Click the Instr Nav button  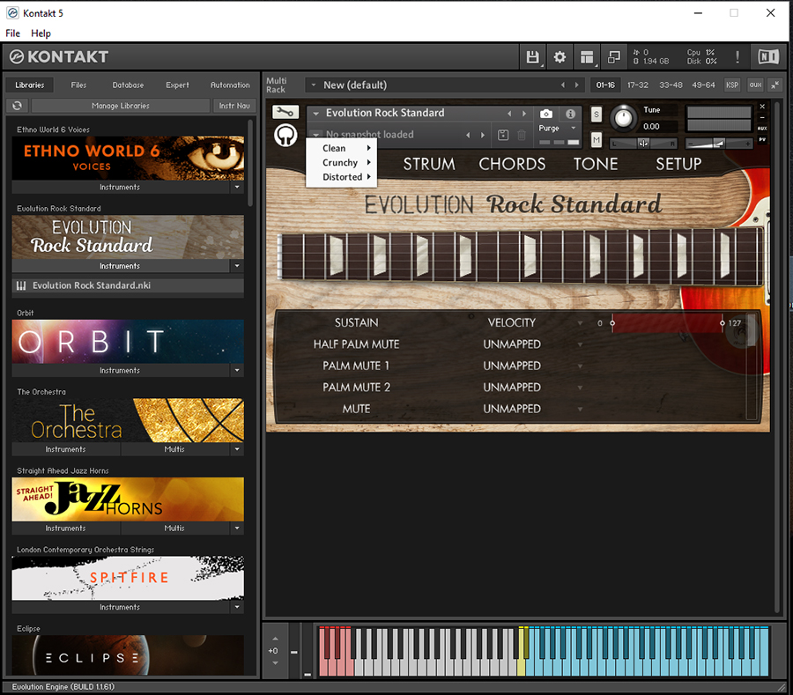(234, 106)
